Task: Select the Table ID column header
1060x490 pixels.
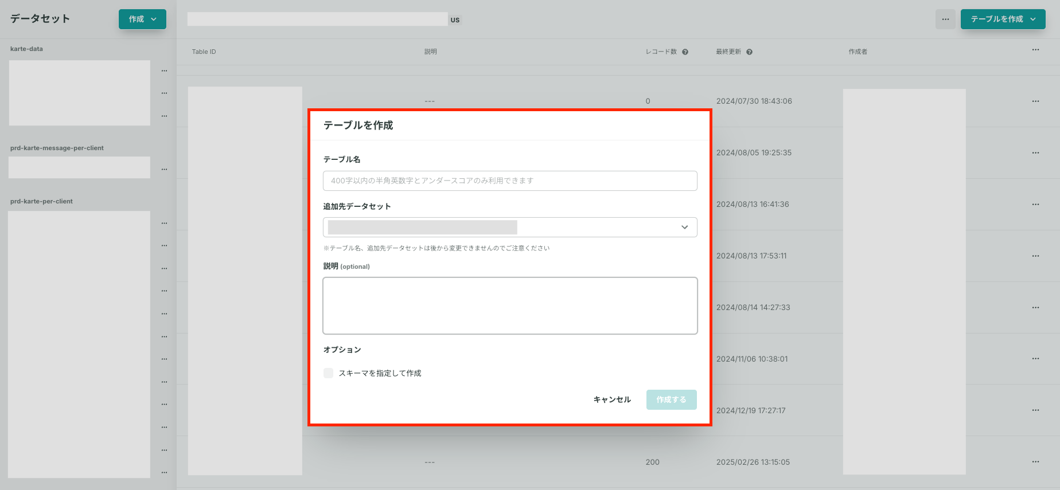Action: pos(204,52)
